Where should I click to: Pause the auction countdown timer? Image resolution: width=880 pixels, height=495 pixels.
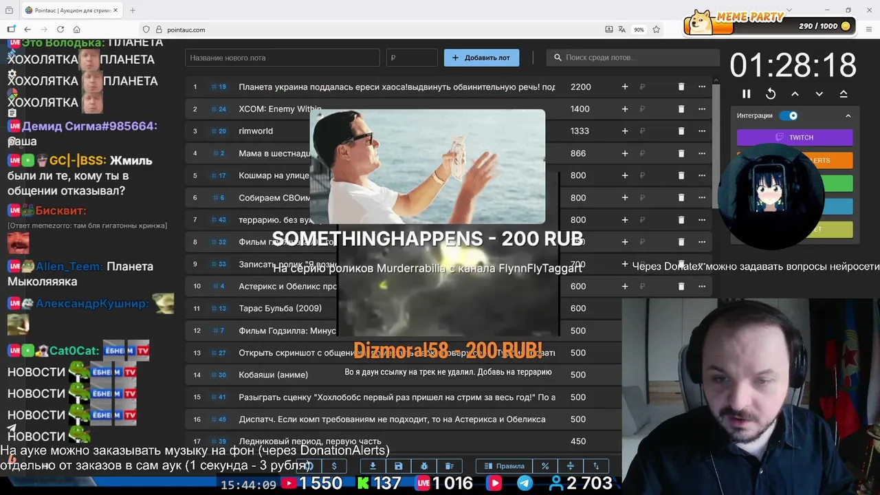click(x=747, y=93)
